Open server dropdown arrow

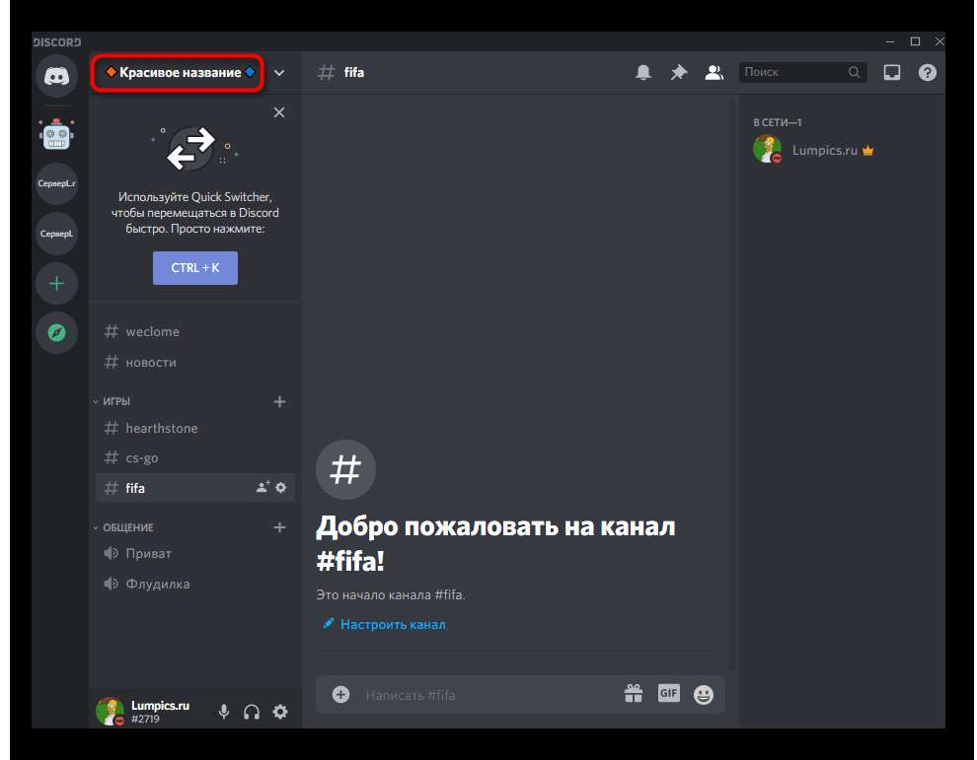[279, 73]
